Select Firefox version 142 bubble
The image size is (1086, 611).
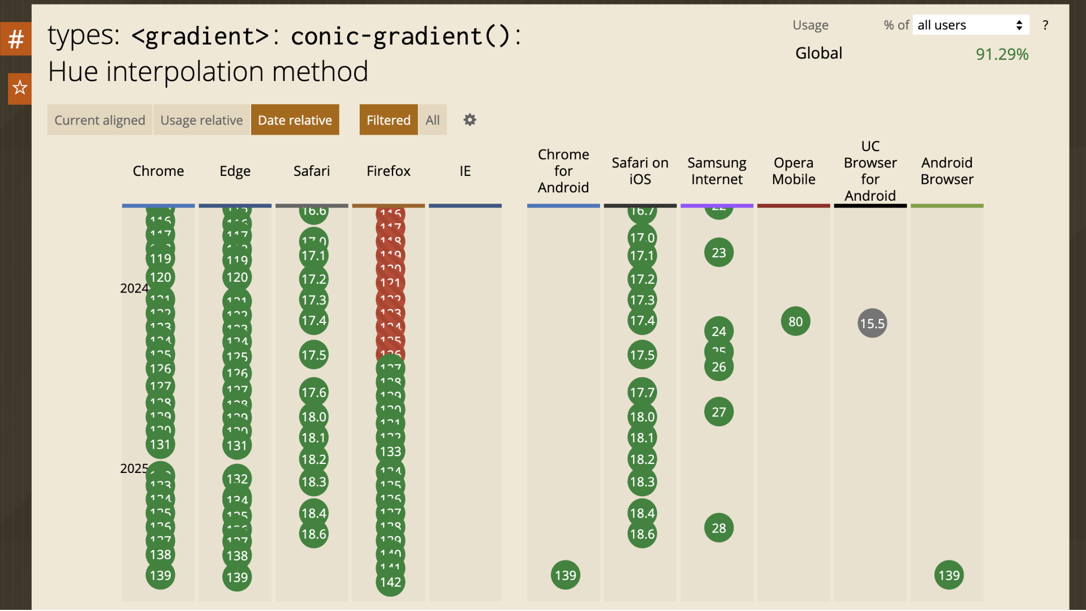(391, 582)
